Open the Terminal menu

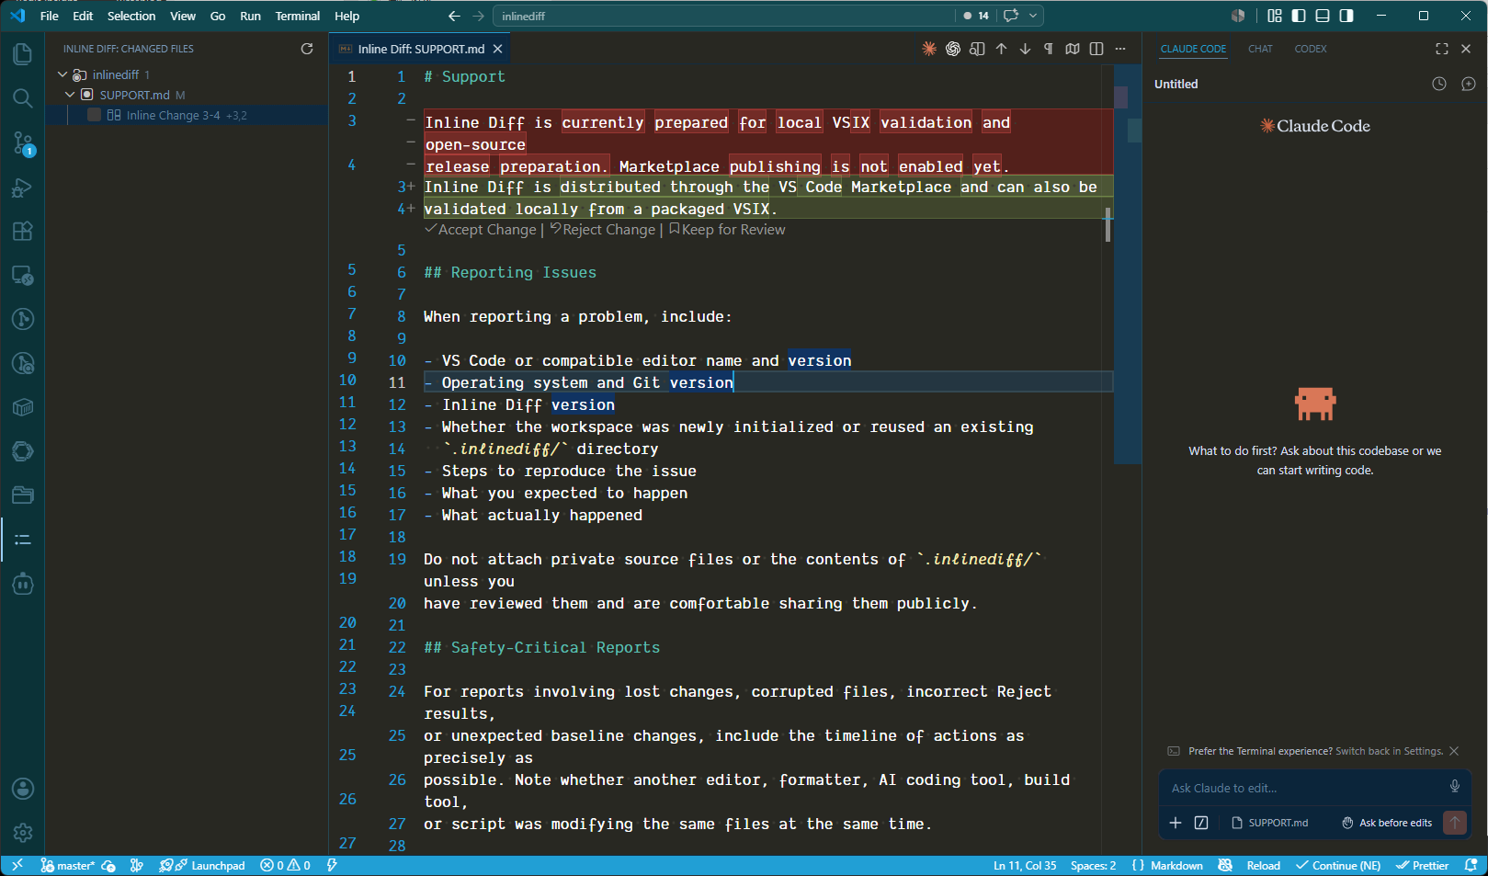click(298, 16)
